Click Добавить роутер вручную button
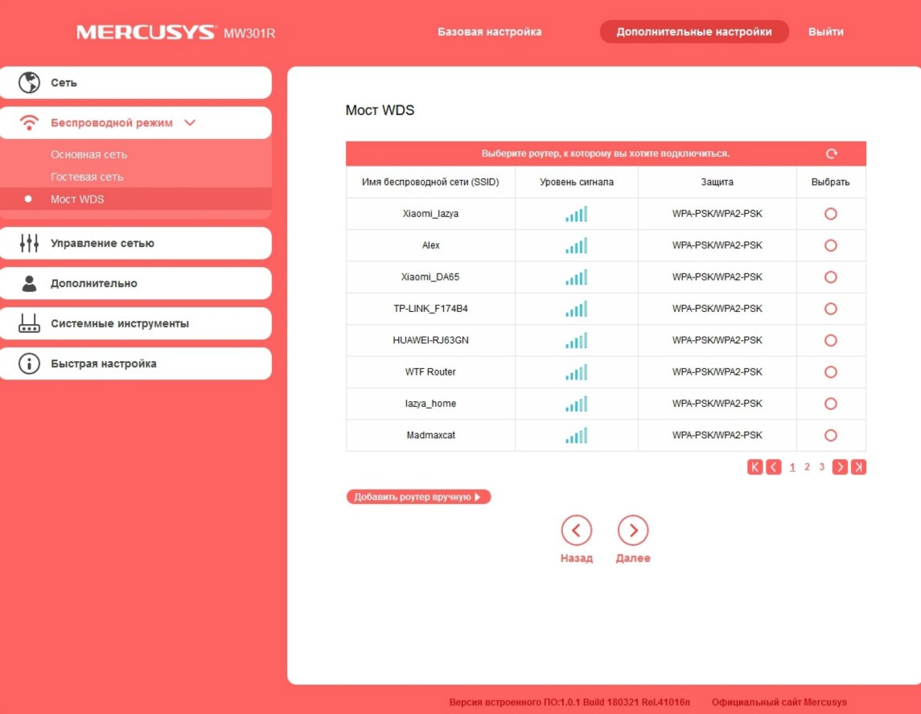Screen dimensions: 921x714 click(417, 497)
